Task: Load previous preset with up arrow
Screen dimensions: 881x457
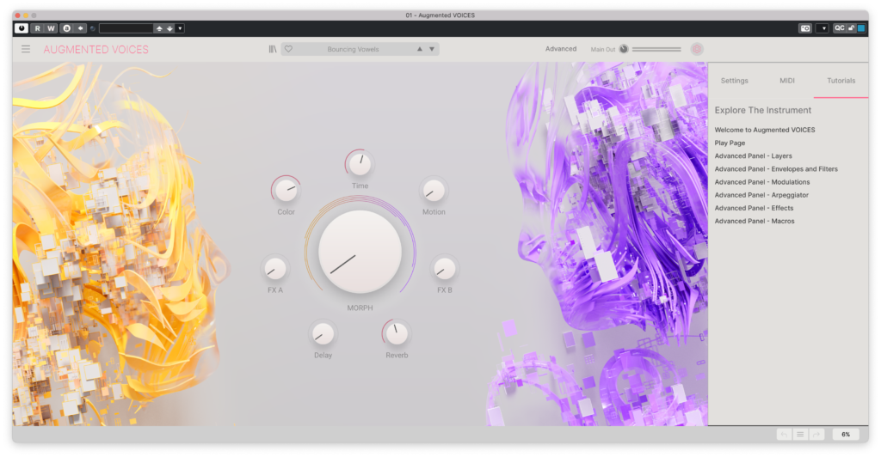Action: point(419,49)
